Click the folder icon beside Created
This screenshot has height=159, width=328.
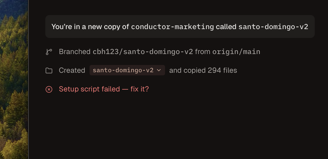pos(49,71)
